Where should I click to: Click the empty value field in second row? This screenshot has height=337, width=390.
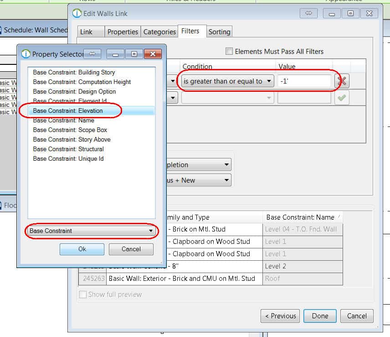tap(304, 97)
